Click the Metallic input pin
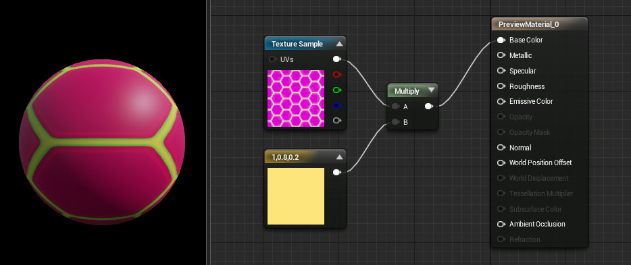 click(501, 55)
